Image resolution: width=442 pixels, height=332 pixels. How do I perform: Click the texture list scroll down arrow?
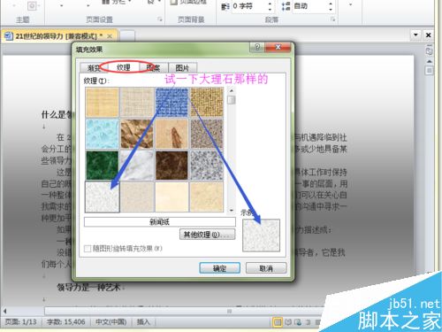[232, 210]
